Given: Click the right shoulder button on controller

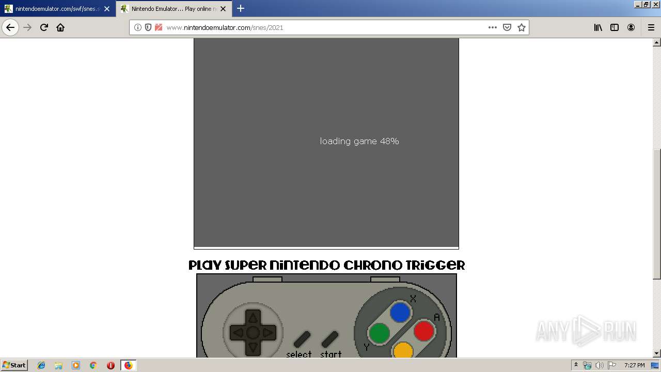Looking at the screenshot, I should point(385,279).
